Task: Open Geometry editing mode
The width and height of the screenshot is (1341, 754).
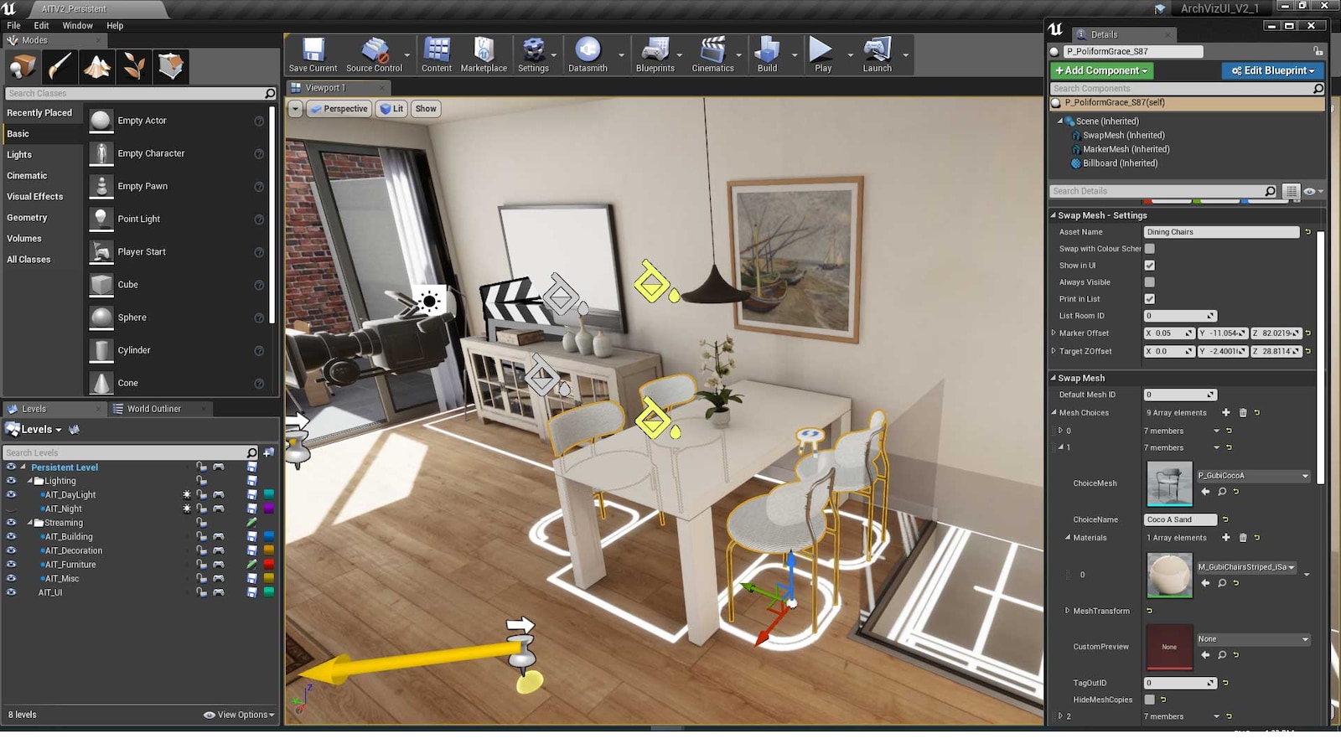Action: click(x=171, y=65)
